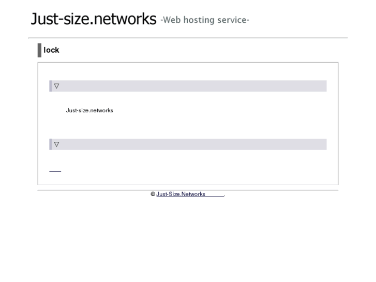Collapse the first triangle section
376x282 pixels.
click(56, 86)
